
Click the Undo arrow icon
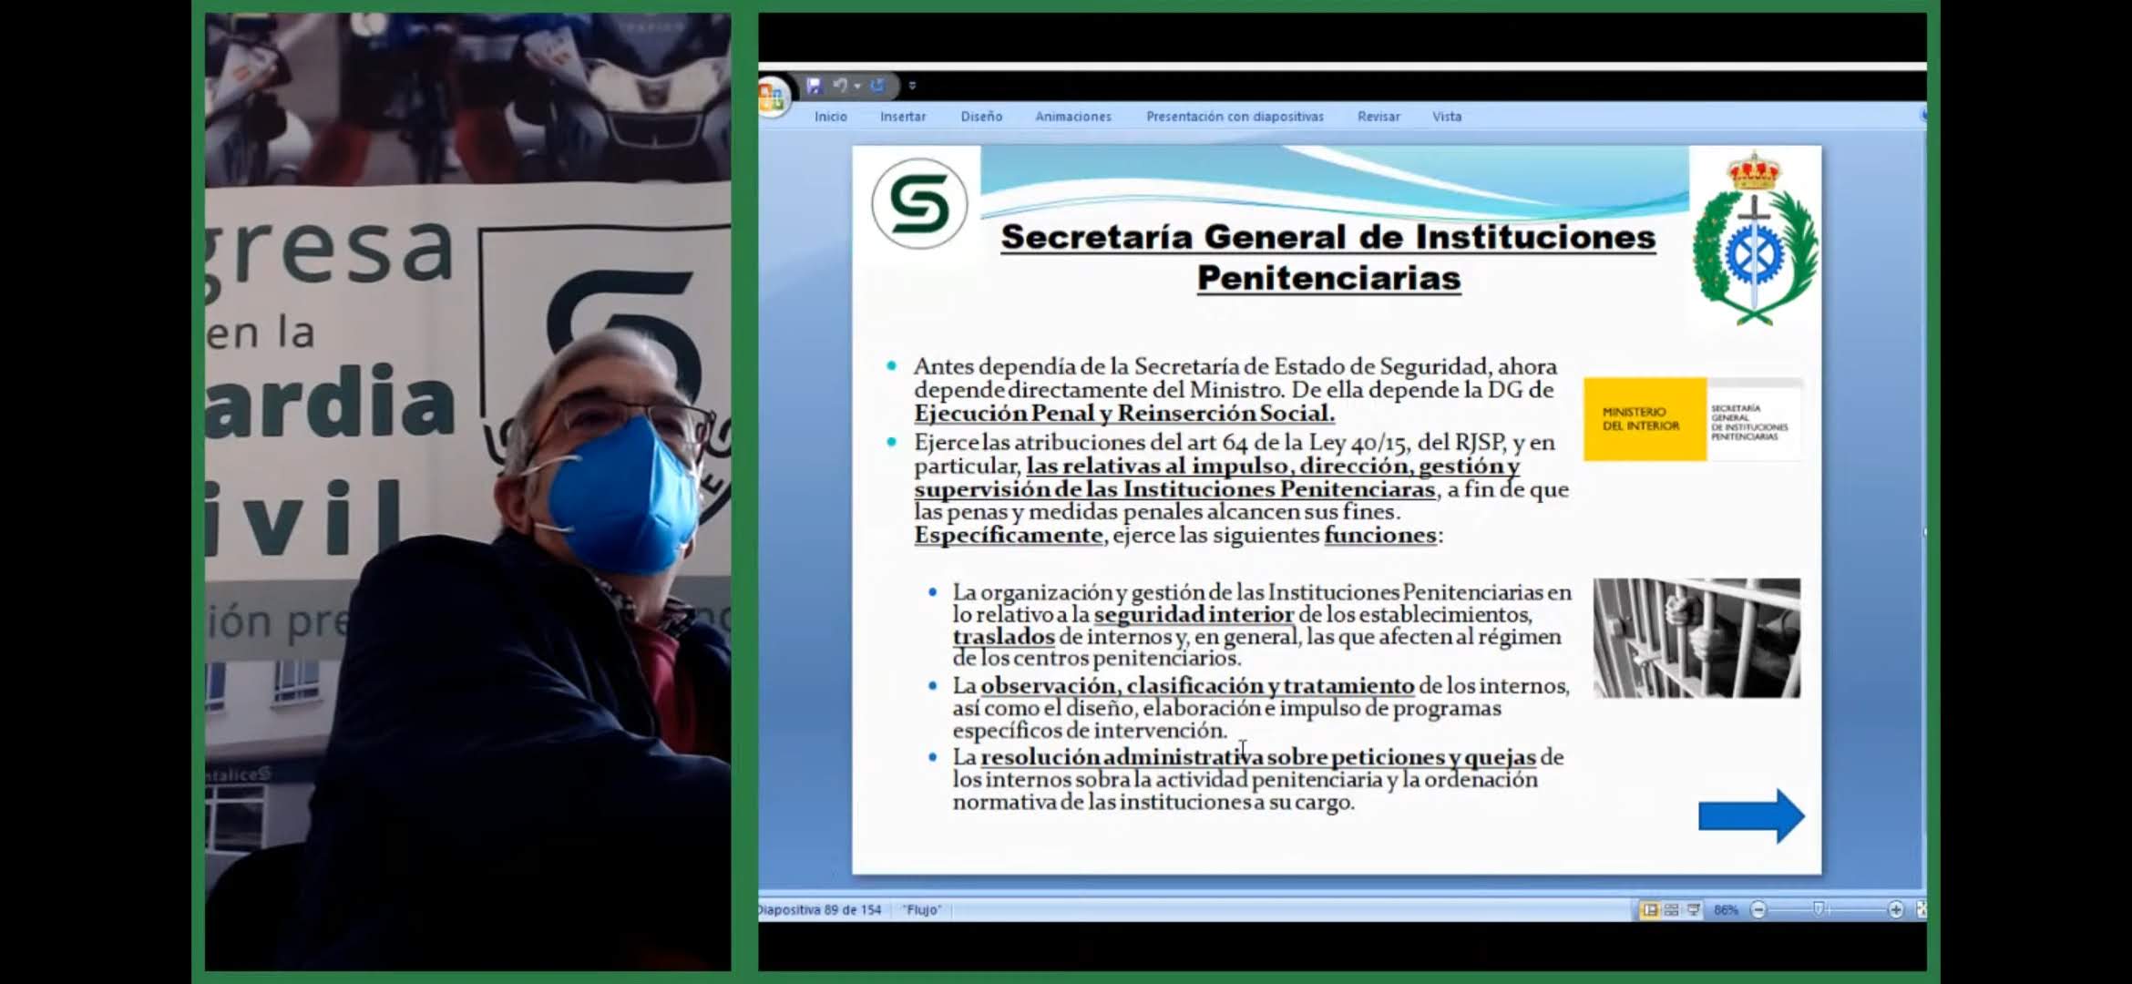coord(840,86)
